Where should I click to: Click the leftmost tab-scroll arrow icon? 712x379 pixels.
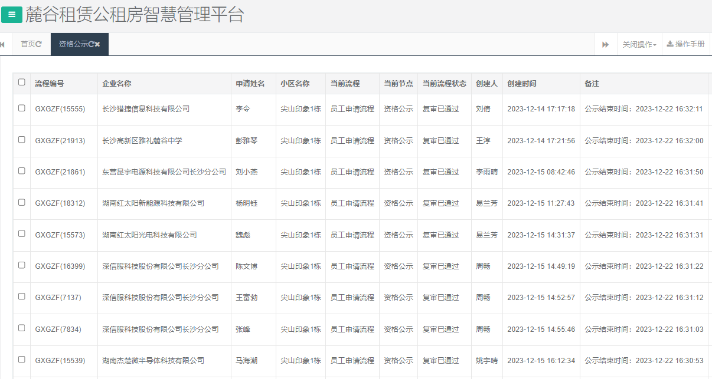[3, 43]
